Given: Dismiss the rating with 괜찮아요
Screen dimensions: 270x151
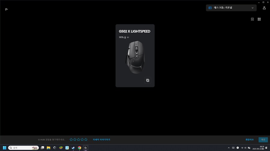Looking at the screenshot, I should point(250,140).
